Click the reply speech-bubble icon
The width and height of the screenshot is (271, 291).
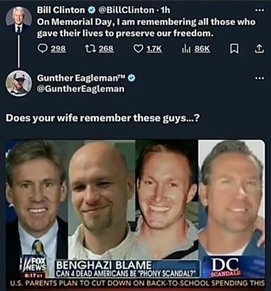click(42, 48)
